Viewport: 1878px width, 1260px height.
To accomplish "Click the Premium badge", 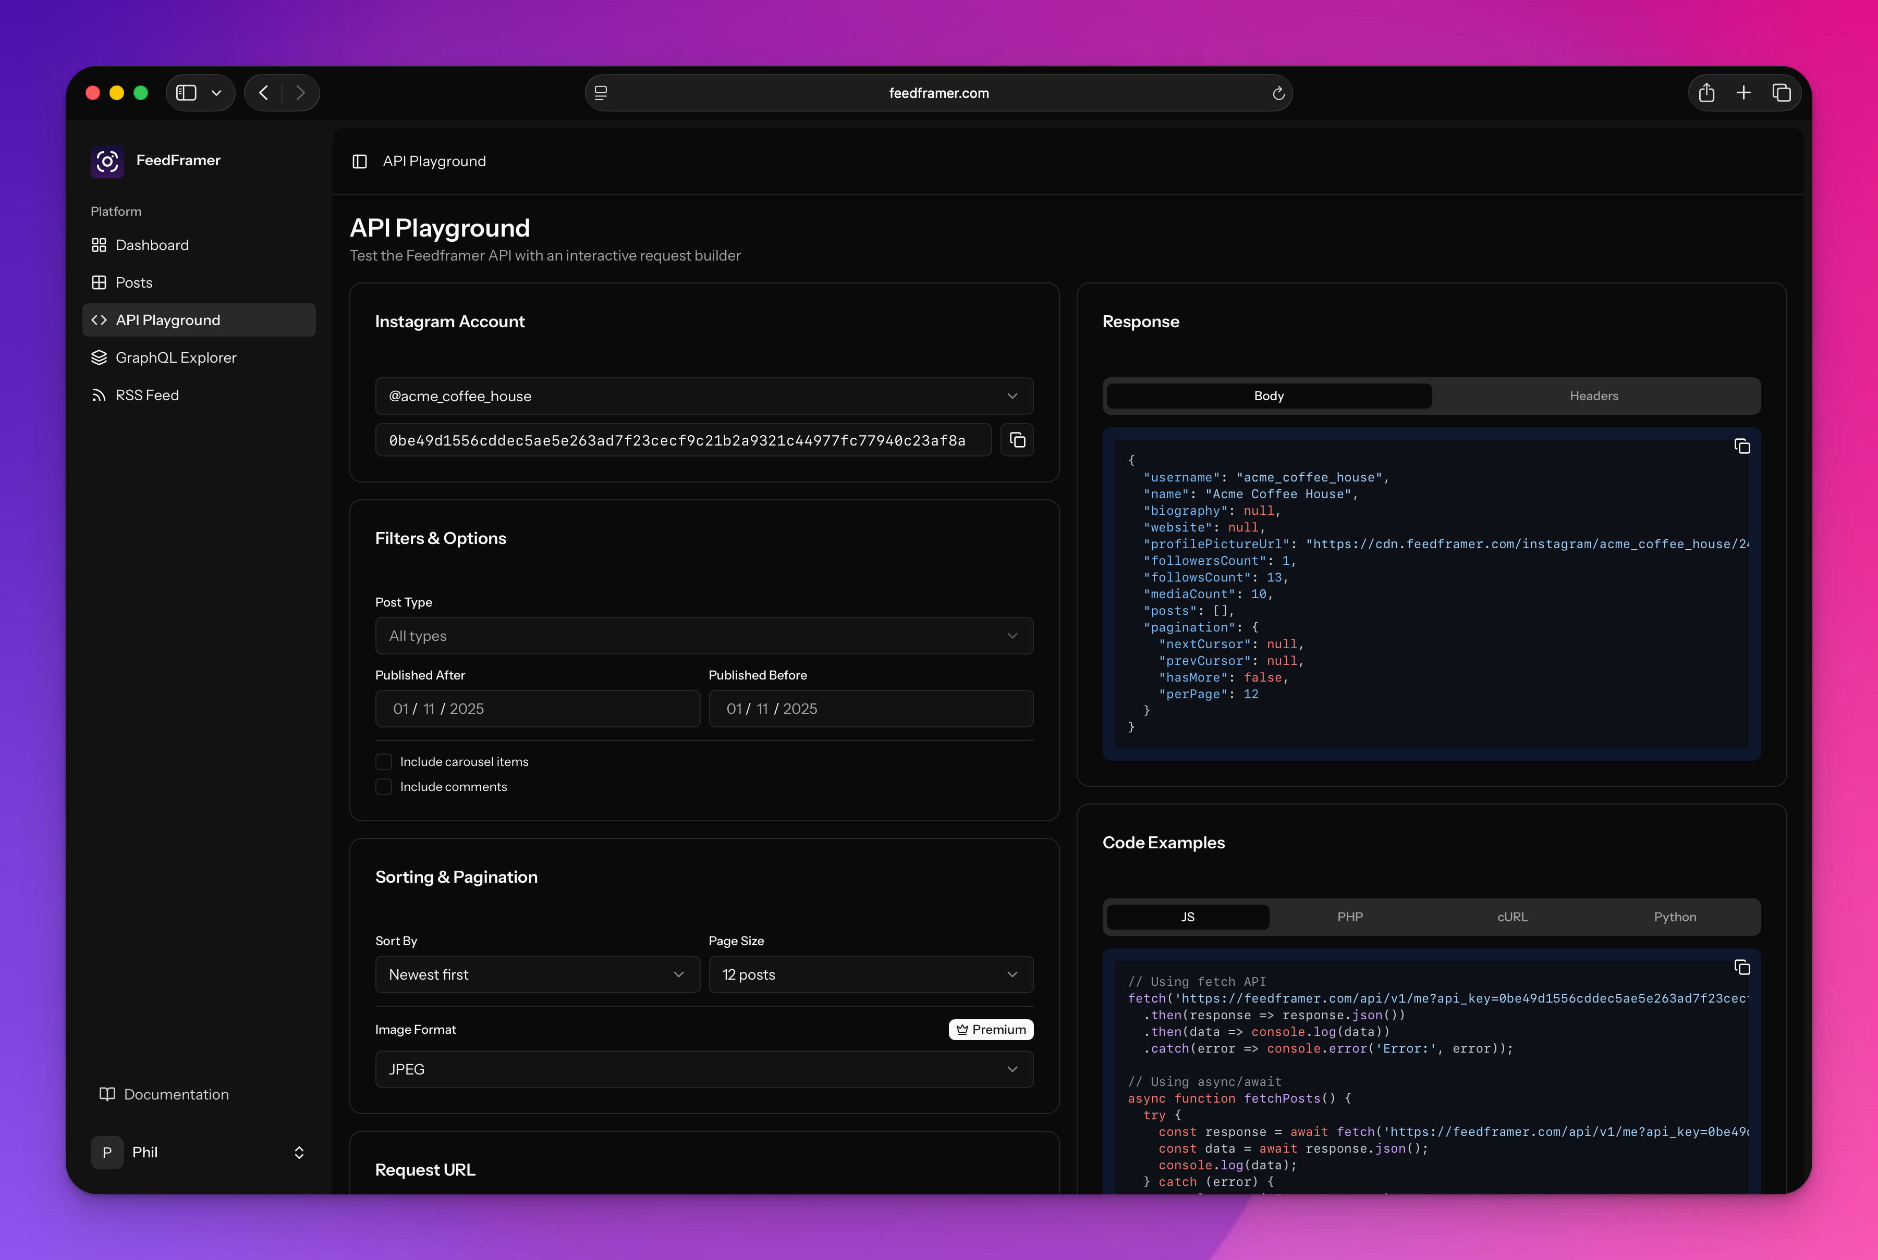I will click(991, 1029).
